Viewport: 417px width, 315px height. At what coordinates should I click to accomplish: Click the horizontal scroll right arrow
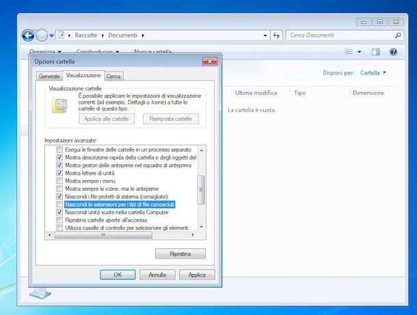[193, 235]
